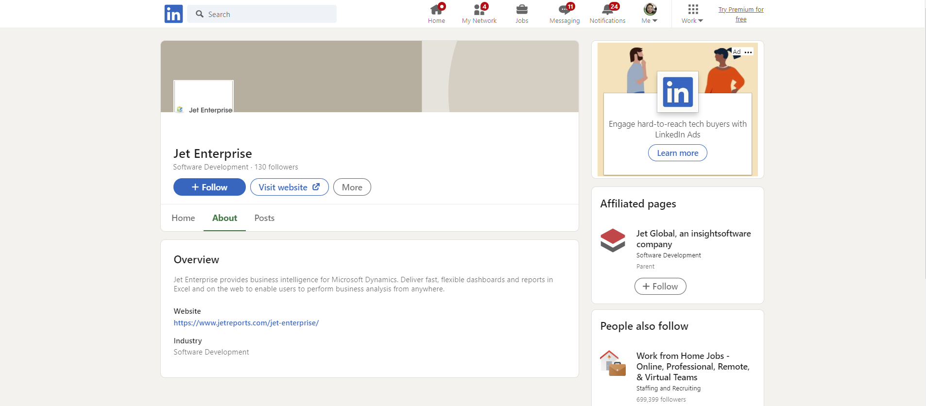
Task: Switch to the Posts tab
Action: tap(264, 218)
